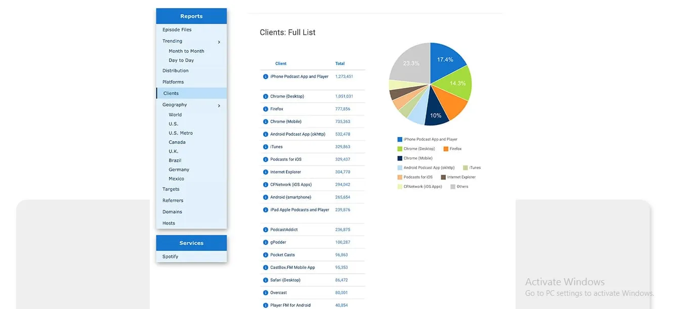Viewport: 674px width, 309px height.
Task: Click info icon beside Chrome (Desktop)
Action: click(x=266, y=97)
